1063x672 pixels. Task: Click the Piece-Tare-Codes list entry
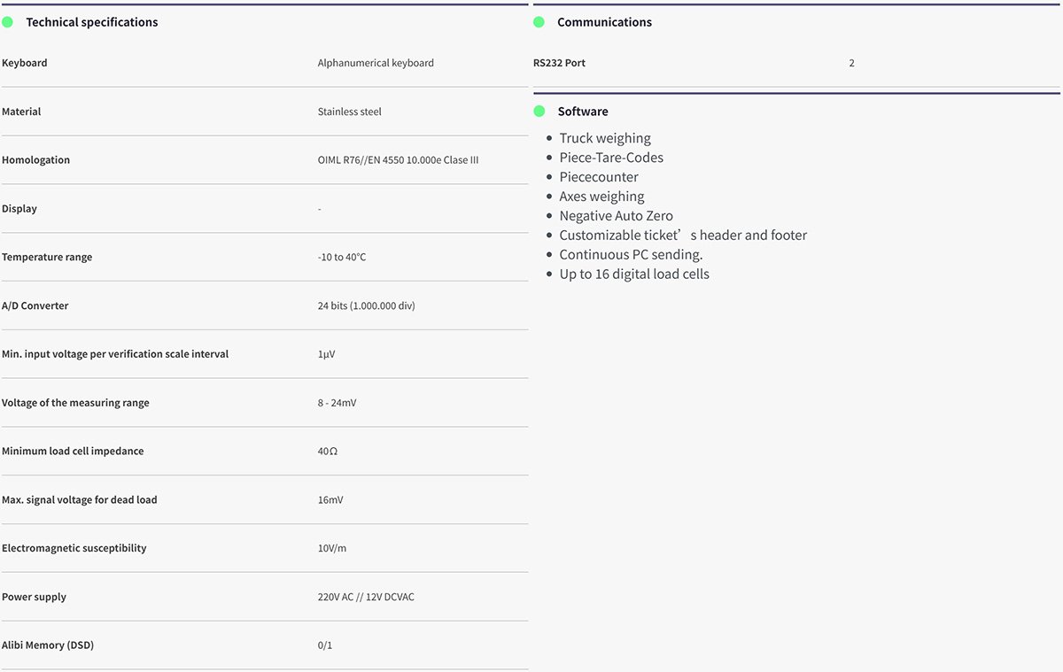[x=611, y=158]
